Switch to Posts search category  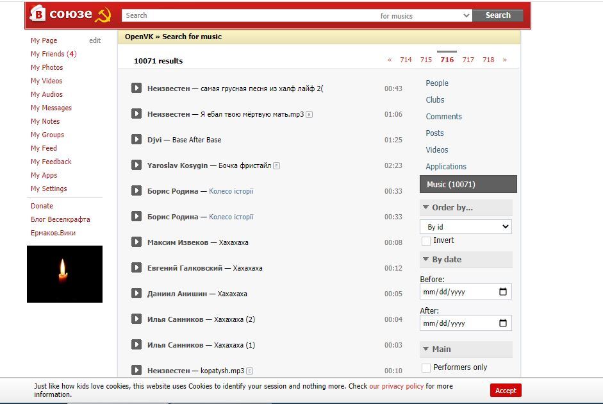[434, 133]
